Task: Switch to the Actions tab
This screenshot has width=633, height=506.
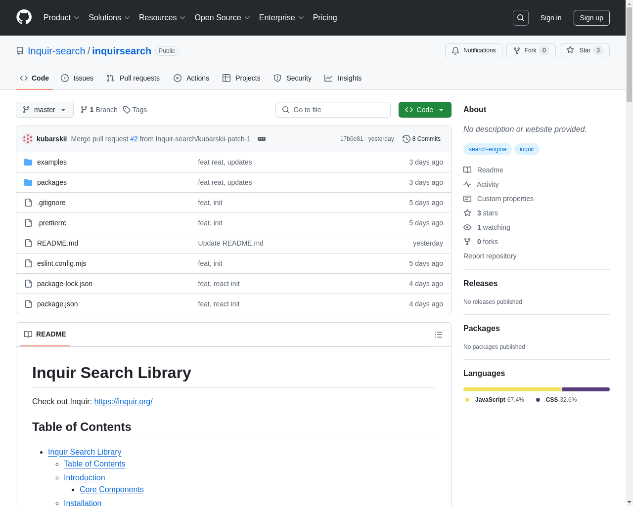Action: click(x=191, y=78)
